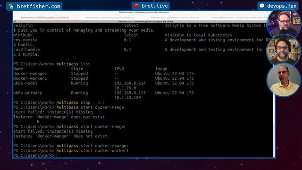The width and height of the screenshot is (302, 170).
Task: Click the 'minikube' name in the listing
Action: click(23, 35)
